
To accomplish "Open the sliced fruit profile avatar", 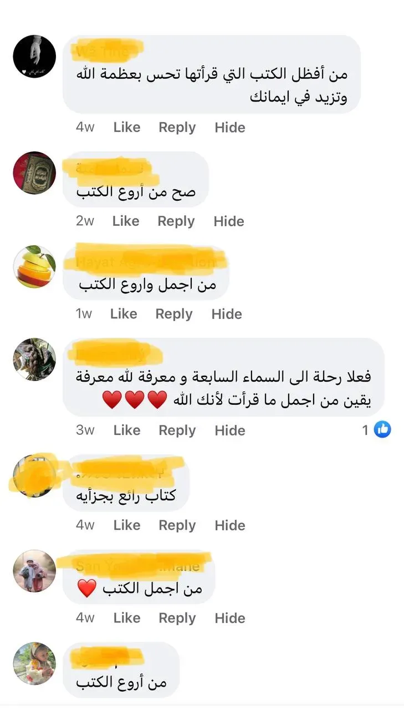I will [34, 267].
